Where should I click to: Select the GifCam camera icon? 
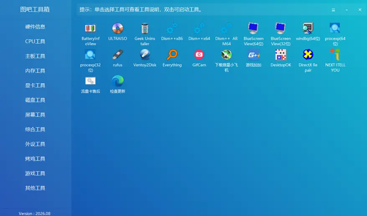[x=199, y=54]
